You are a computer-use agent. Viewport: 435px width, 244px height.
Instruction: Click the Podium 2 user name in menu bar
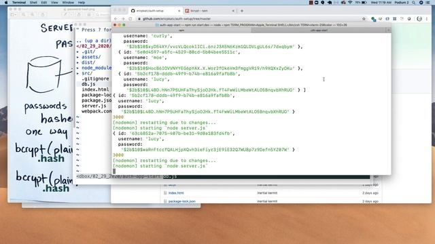point(402,3)
